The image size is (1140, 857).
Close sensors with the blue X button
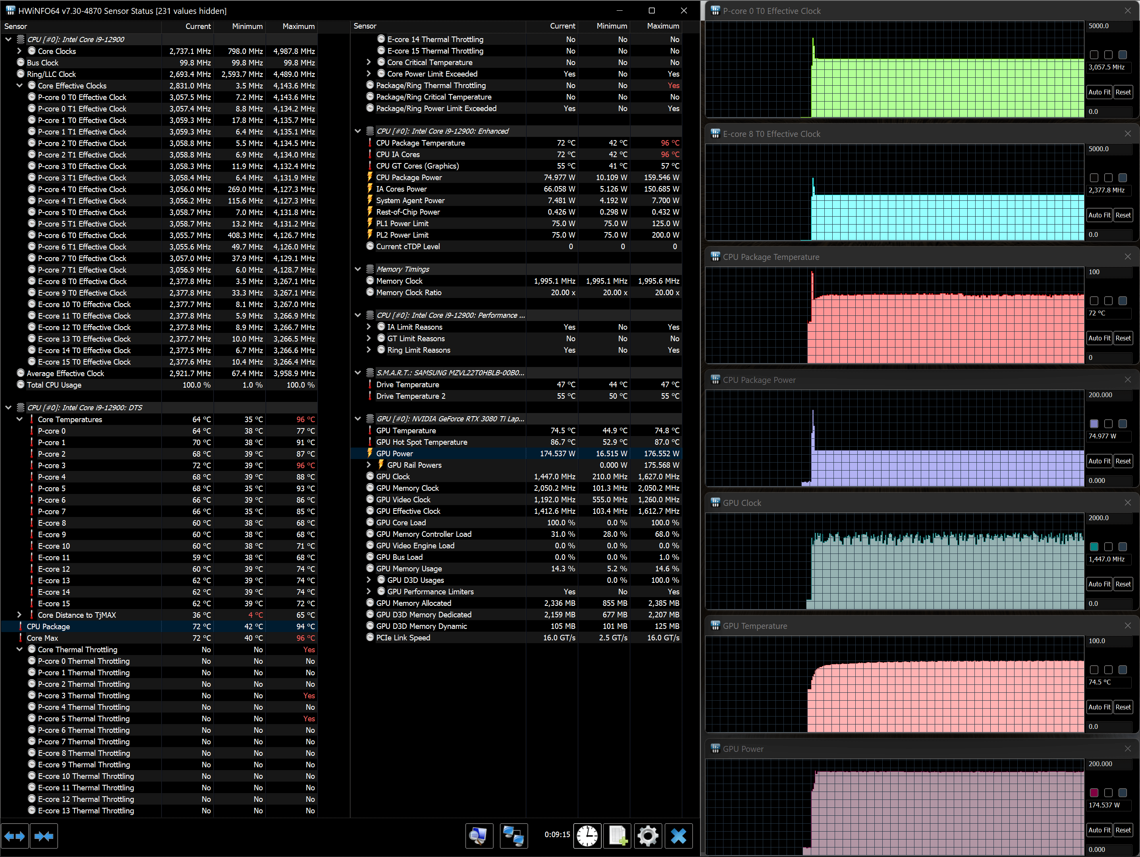pyautogui.click(x=678, y=835)
